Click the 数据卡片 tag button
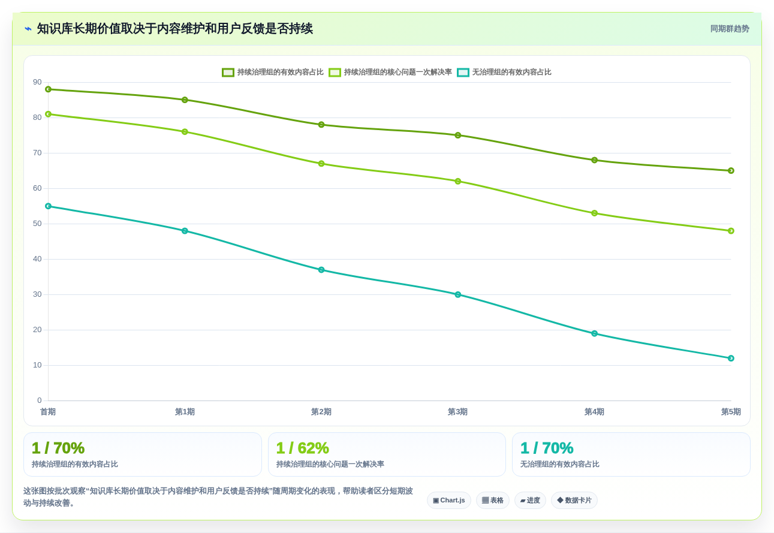Image resolution: width=774 pixels, height=533 pixels. (574, 500)
